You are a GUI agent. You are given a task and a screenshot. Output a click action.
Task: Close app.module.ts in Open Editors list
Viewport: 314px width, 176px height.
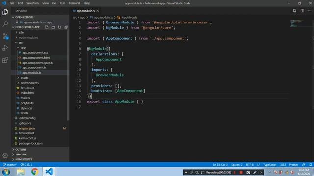pos(17,22)
